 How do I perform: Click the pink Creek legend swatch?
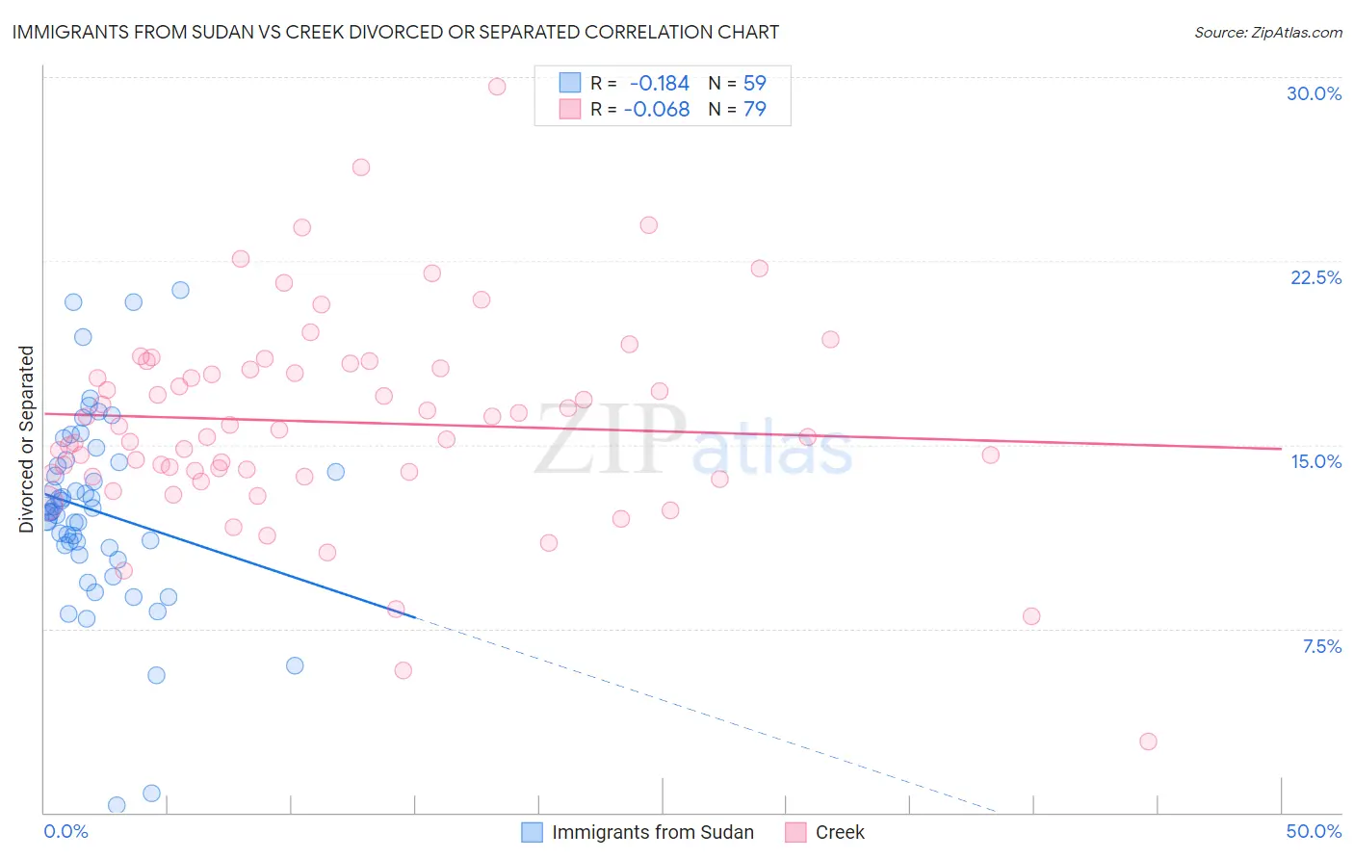[x=795, y=832]
